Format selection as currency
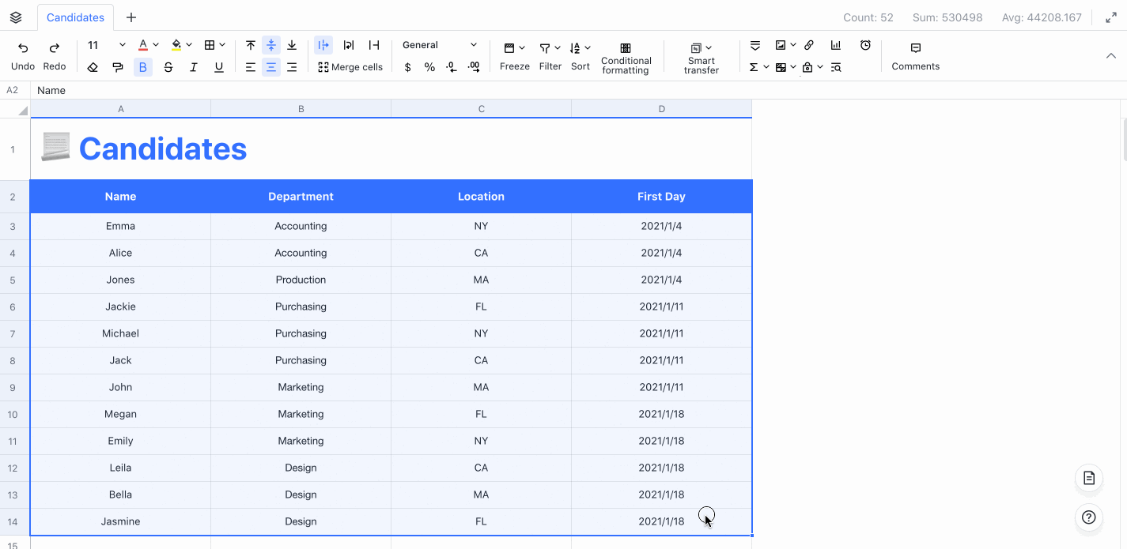 407,67
